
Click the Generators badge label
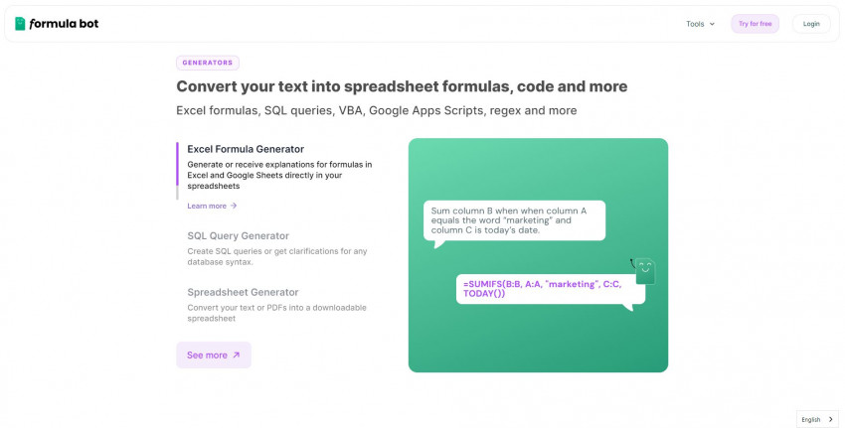208,63
